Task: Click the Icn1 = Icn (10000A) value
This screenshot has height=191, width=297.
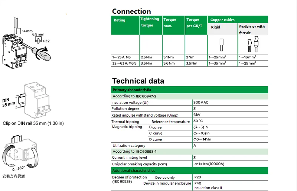Action: point(209,164)
